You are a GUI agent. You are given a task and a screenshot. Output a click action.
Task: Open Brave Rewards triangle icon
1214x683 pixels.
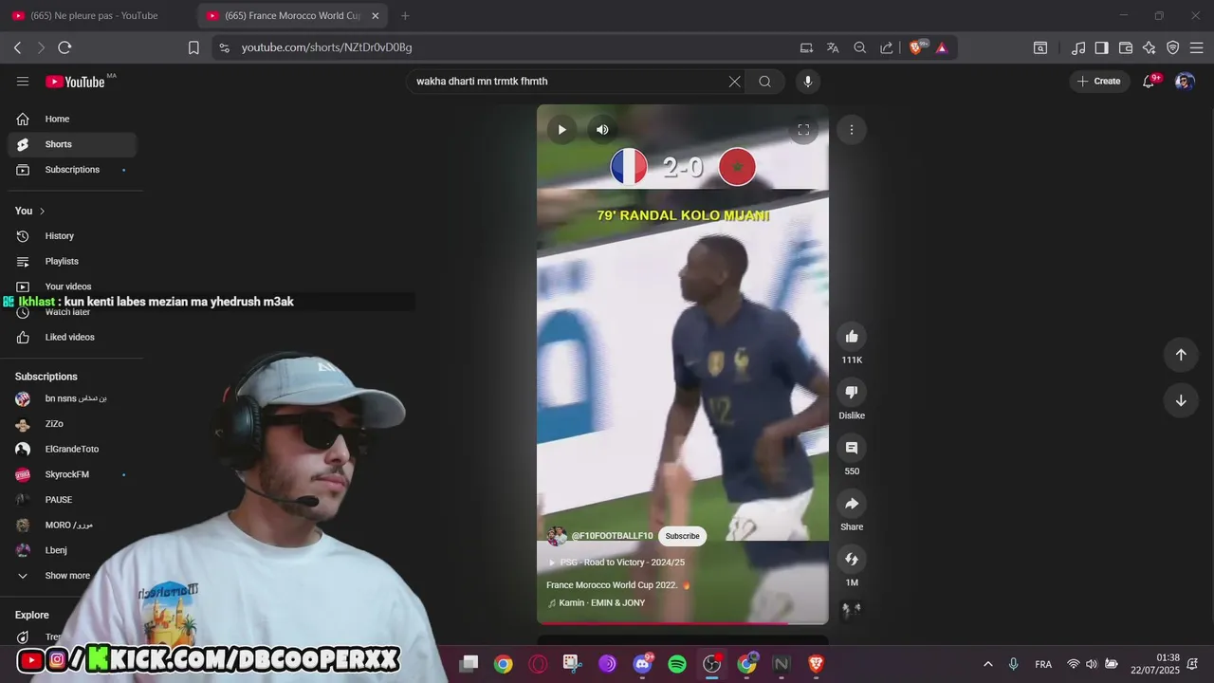pos(942,47)
